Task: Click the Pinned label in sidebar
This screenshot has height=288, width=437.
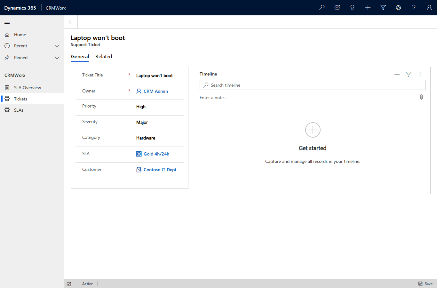Action: (21, 58)
